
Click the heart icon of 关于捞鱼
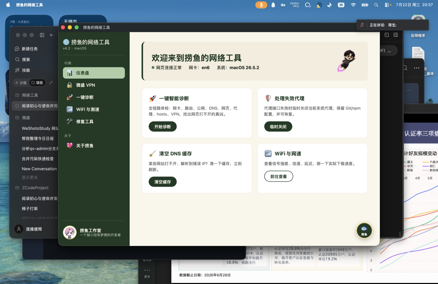tap(70, 146)
